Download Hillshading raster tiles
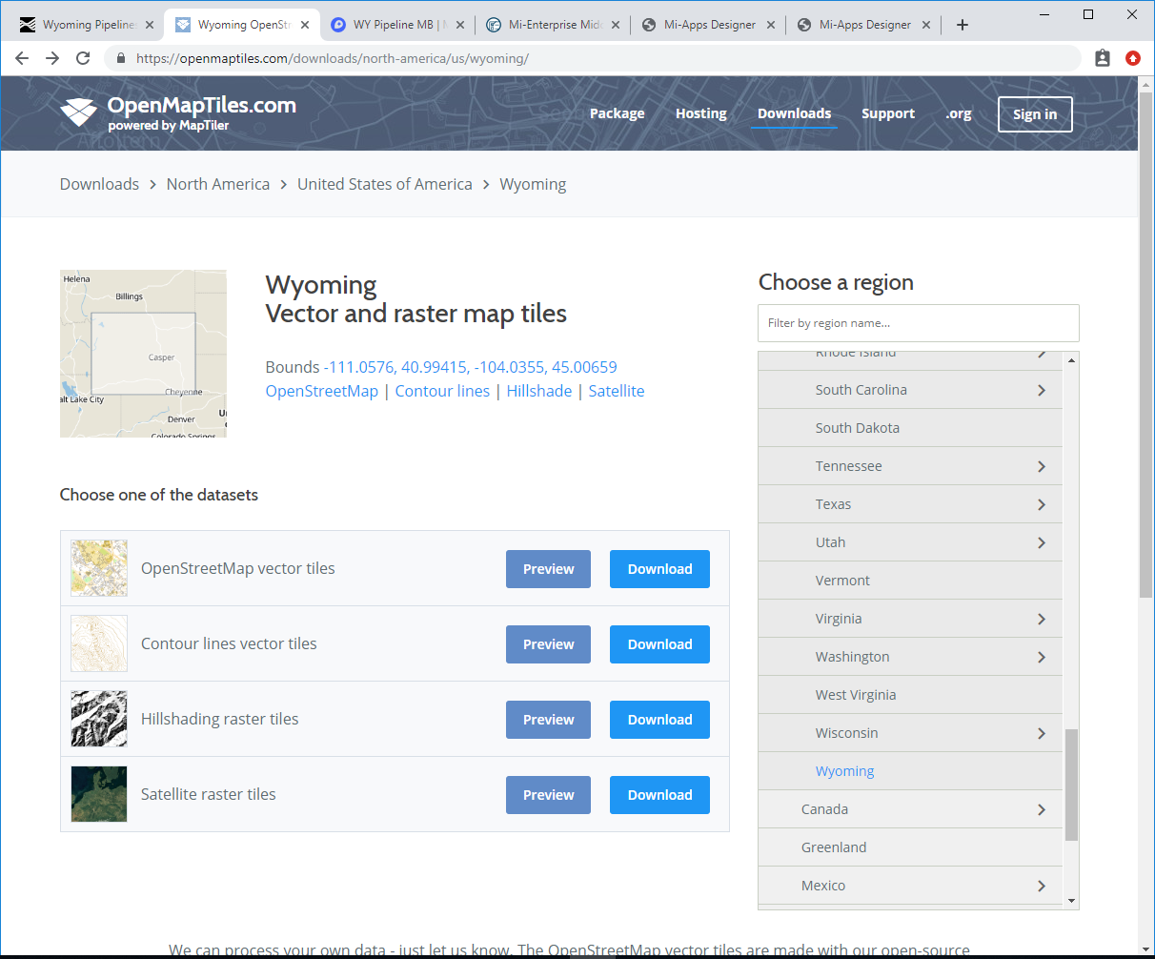This screenshot has height=959, width=1155. pos(660,720)
